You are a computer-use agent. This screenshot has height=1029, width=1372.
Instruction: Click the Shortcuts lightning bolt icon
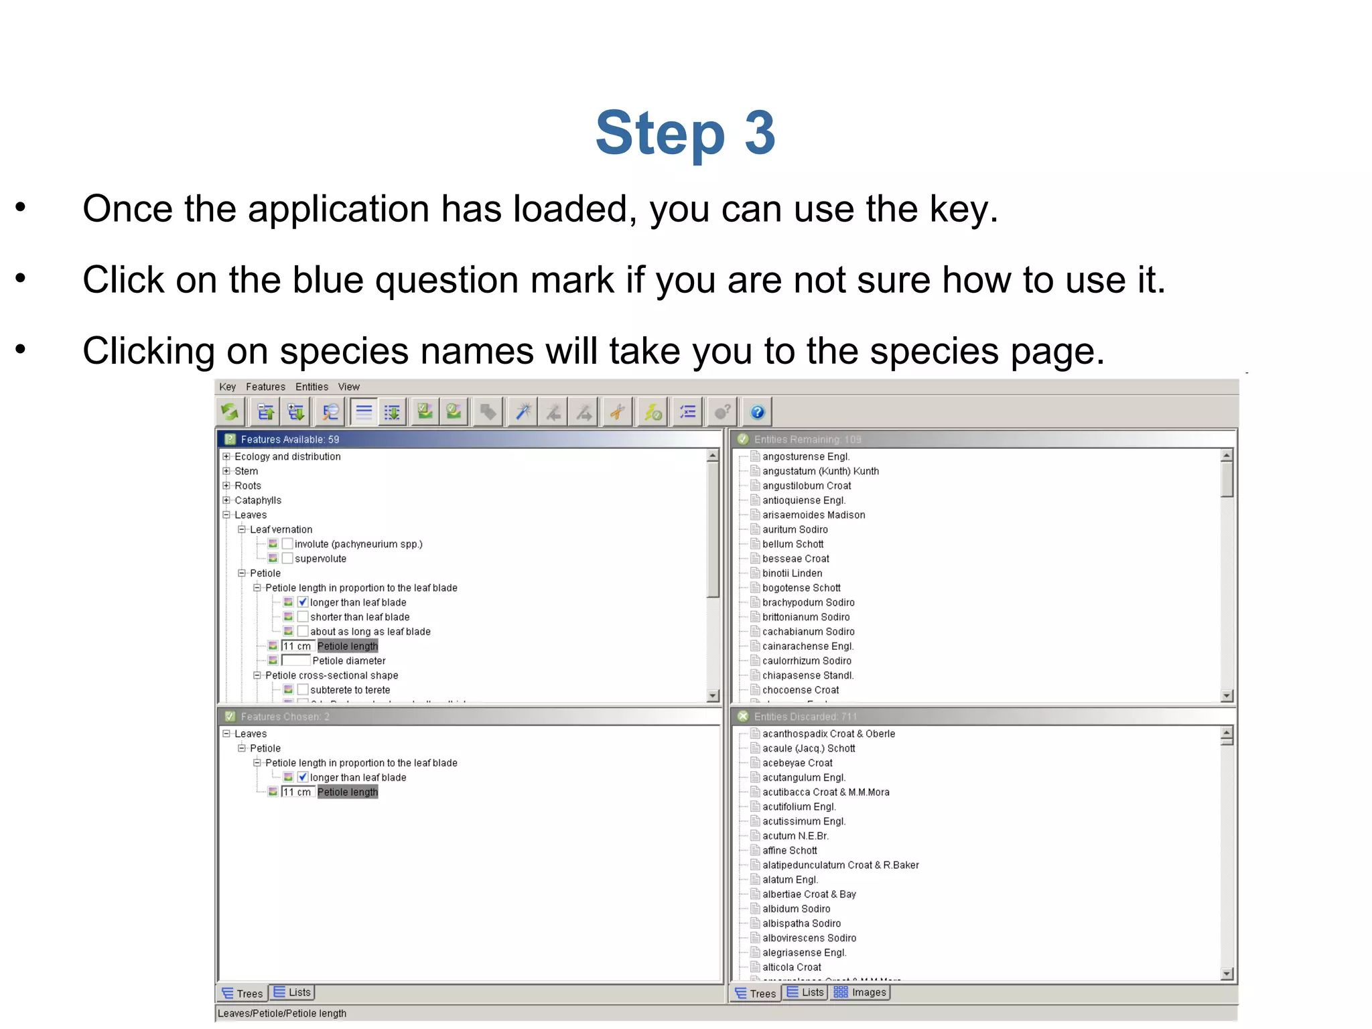coord(653,412)
